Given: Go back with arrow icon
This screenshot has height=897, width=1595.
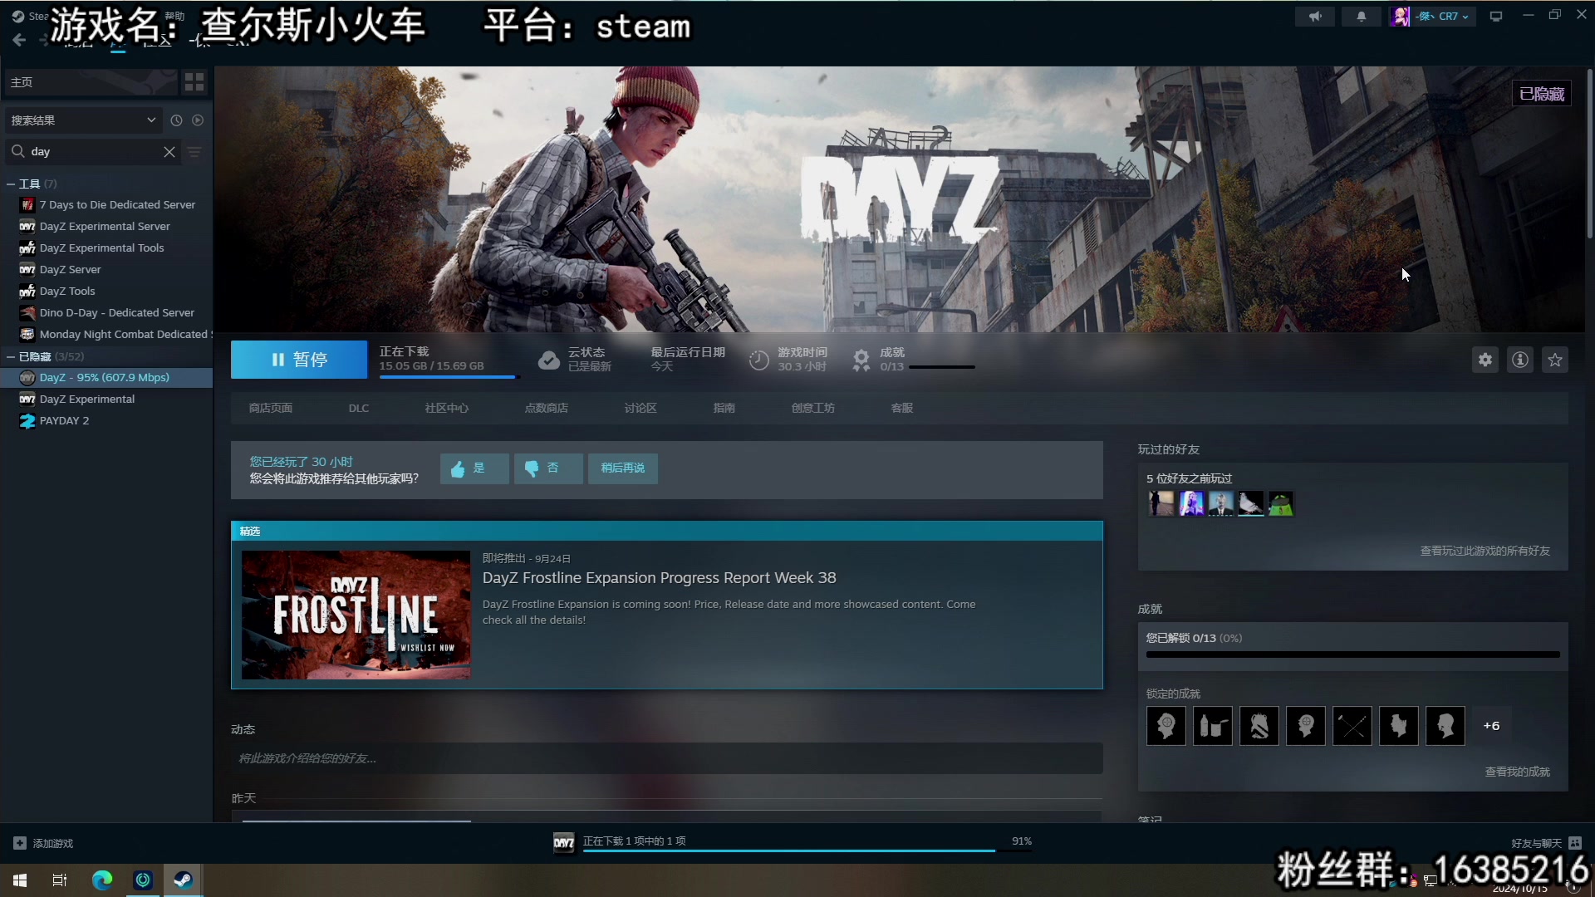Looking at the screenshot, I should coord(19,40).
